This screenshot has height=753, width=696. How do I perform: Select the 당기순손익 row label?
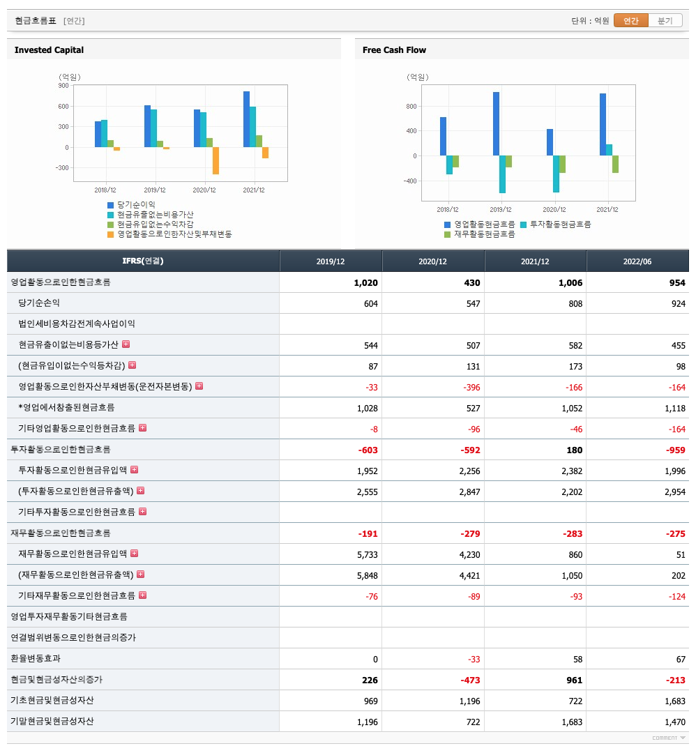point(39,303)
